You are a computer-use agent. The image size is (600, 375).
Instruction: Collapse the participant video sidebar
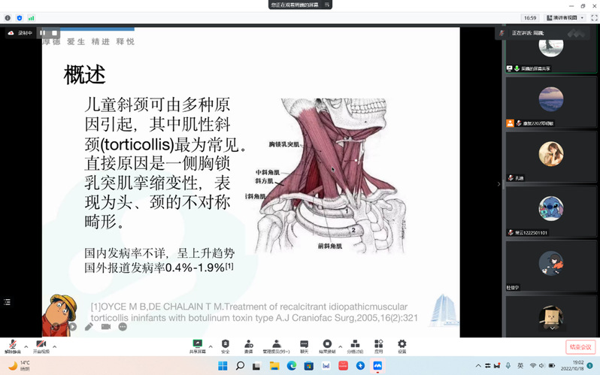pyautogui.click(x=499, y=183)
